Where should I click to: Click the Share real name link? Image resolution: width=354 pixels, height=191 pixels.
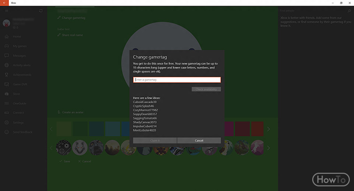70,35
